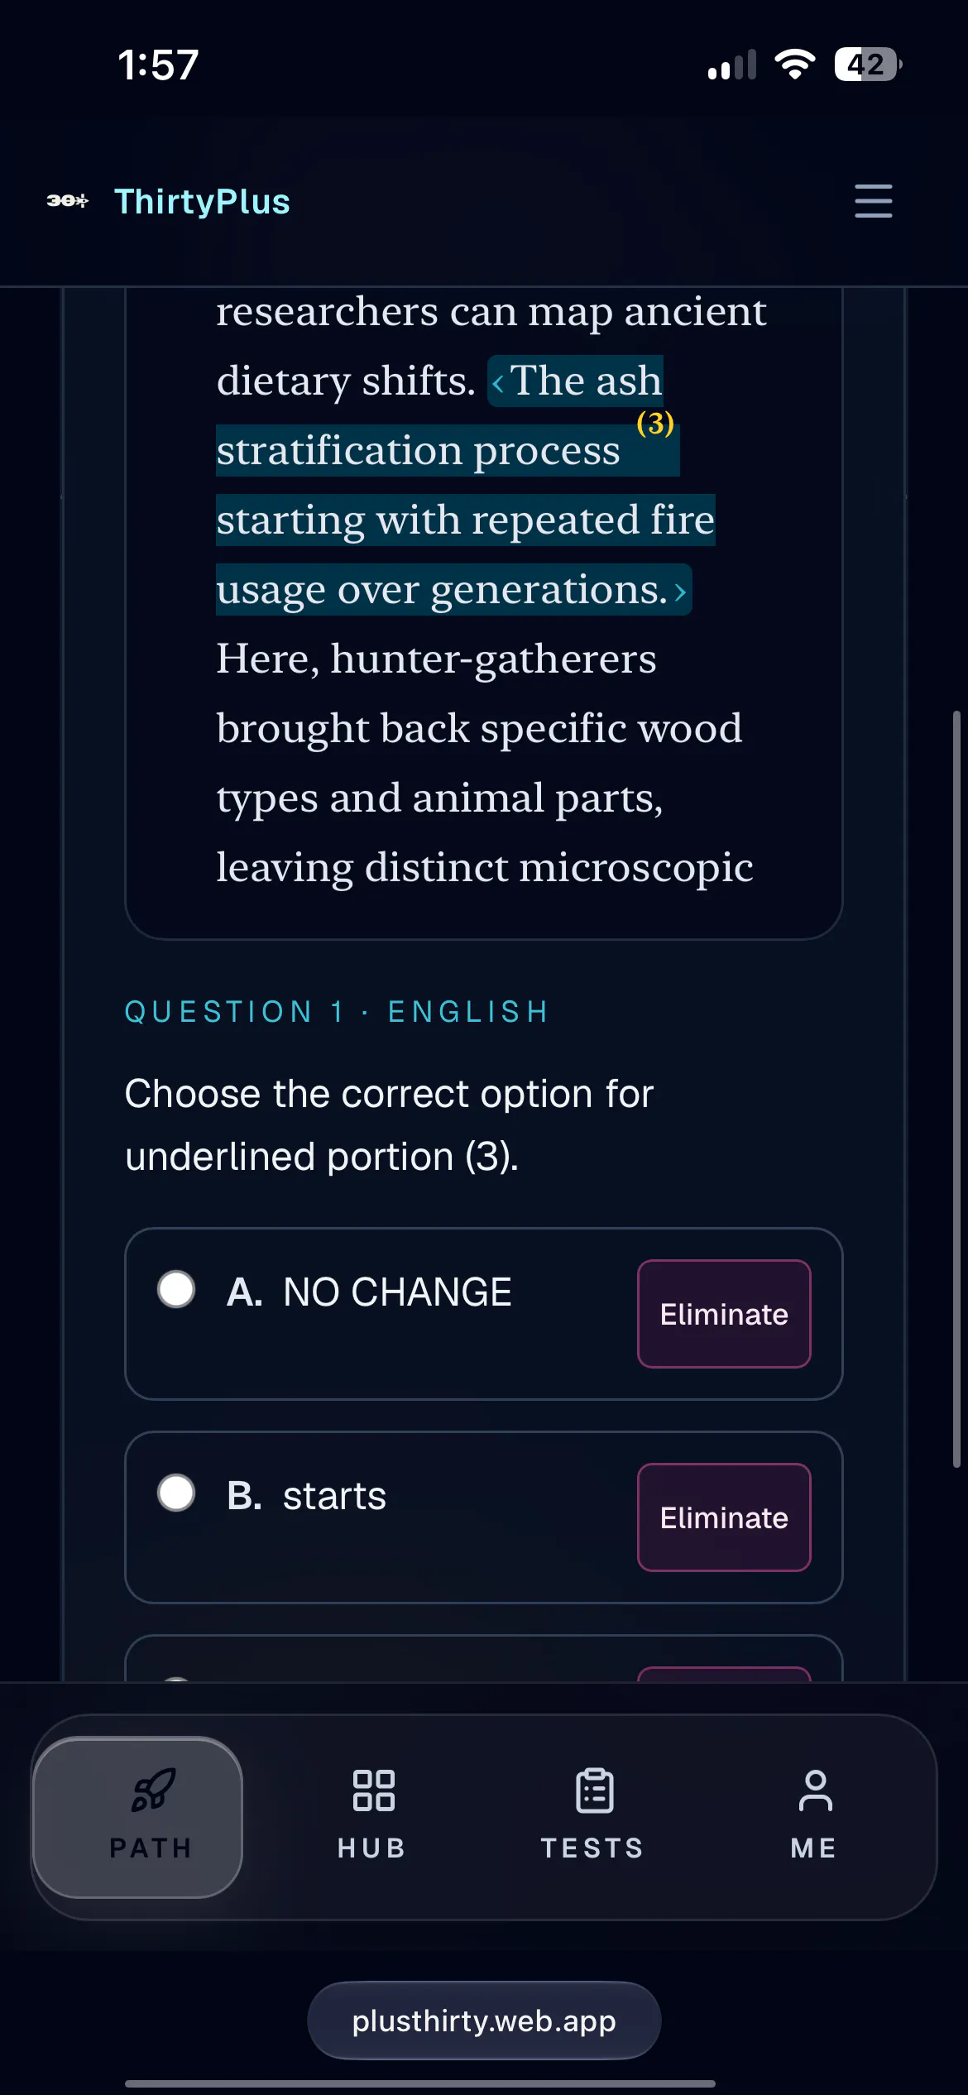Eliminate option A NO CHANGE
The height and width of the screenshot is (2095, 968).
point(724,1314)
